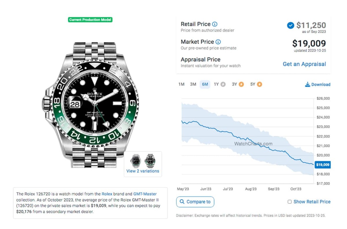Switch chart to the 3M range
Screen dimensions: 347x229
(x=193, y=85)
